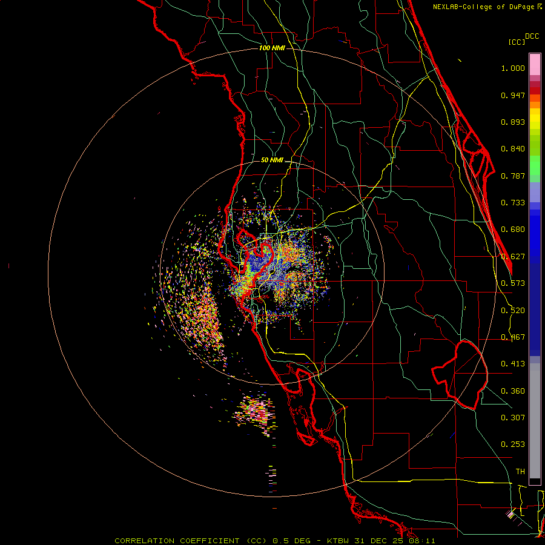Screen dimensions: 545x545
Task: Click the DCC product label above the scale
Action: point(532,36)
